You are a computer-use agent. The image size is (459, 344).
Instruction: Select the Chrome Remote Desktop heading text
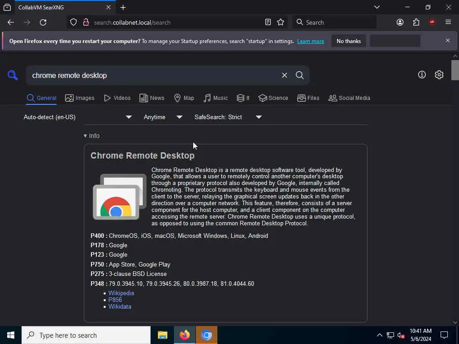tap(143, 155)
